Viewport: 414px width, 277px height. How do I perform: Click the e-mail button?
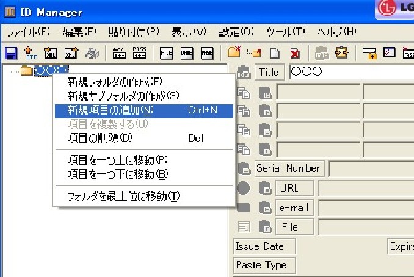click(x=295, y=207)
